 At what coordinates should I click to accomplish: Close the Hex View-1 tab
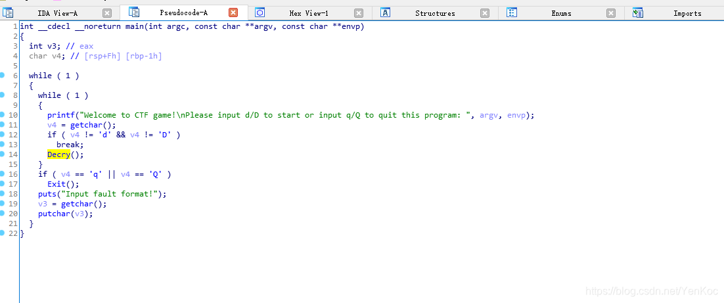click(x=359, y=13)
